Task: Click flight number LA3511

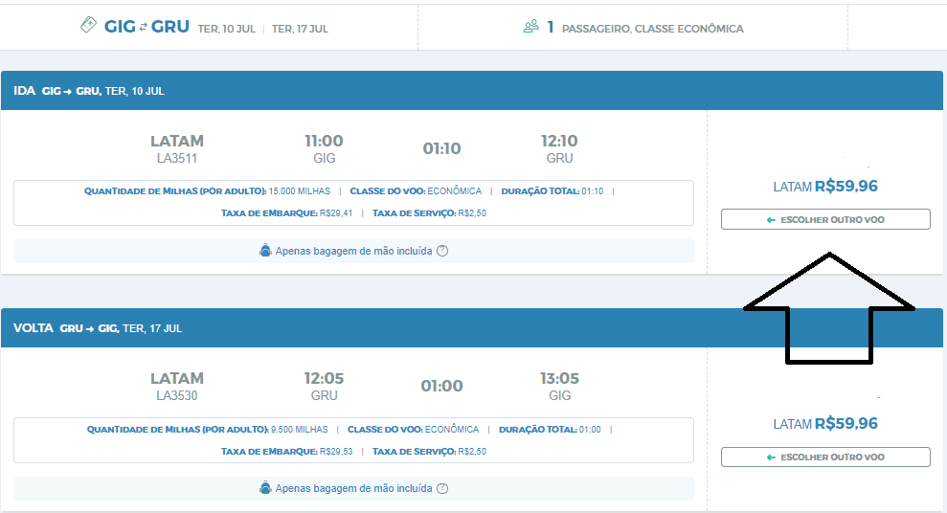Action: (177, 158)
